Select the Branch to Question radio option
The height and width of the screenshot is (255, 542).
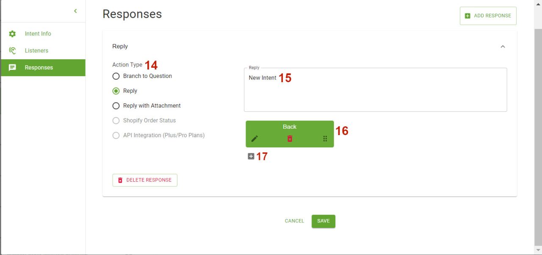coord(116,76)
